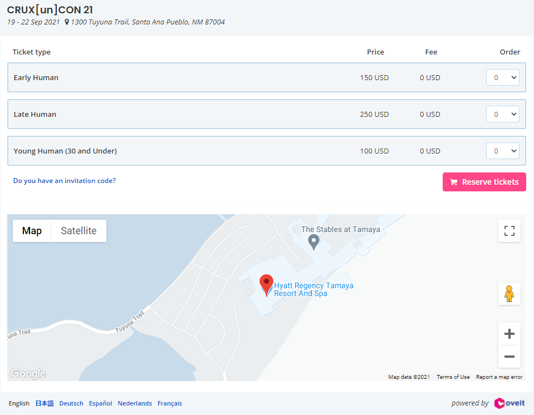Click the 250 USD price value
Screen dimensions: 534x415
click(374, 114)
